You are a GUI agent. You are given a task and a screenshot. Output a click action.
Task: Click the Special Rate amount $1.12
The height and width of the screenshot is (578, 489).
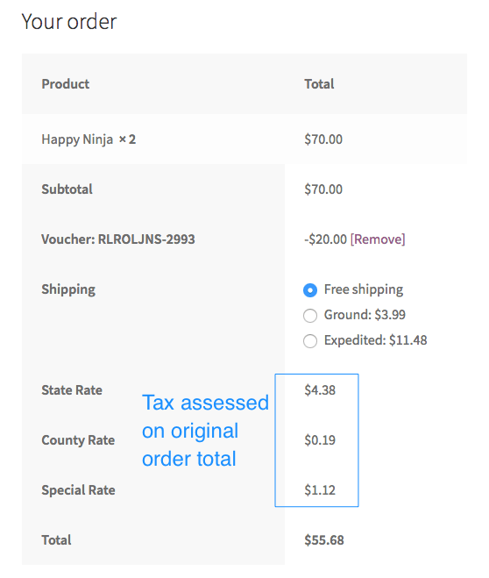(x=320, y=490)
